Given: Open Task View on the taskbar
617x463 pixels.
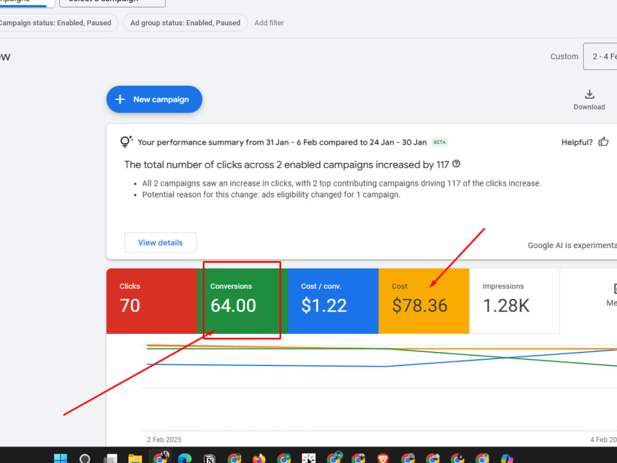Looking at the screenshot, I should point(110,459).
